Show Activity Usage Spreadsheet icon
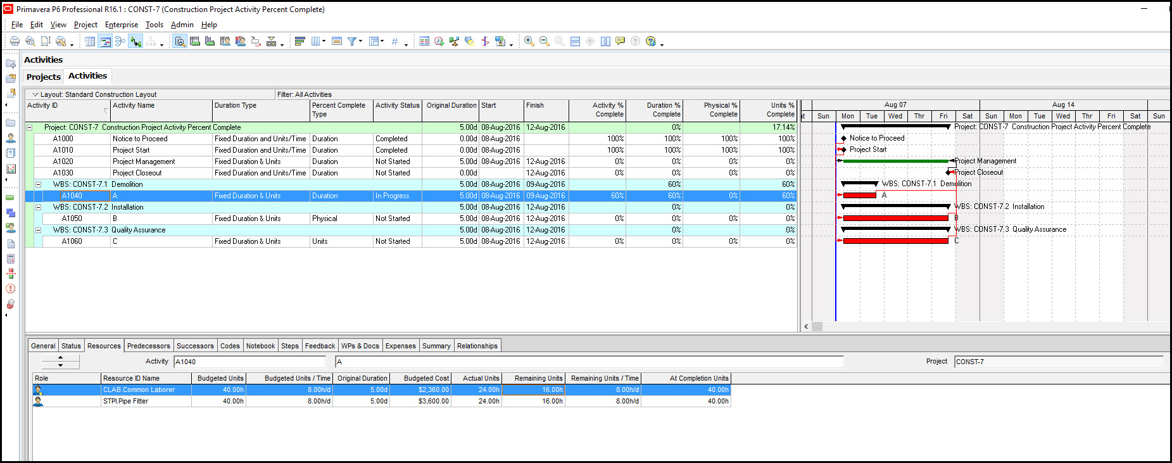The width and height of the screenshot is (1172, 463). pos(195,41)
